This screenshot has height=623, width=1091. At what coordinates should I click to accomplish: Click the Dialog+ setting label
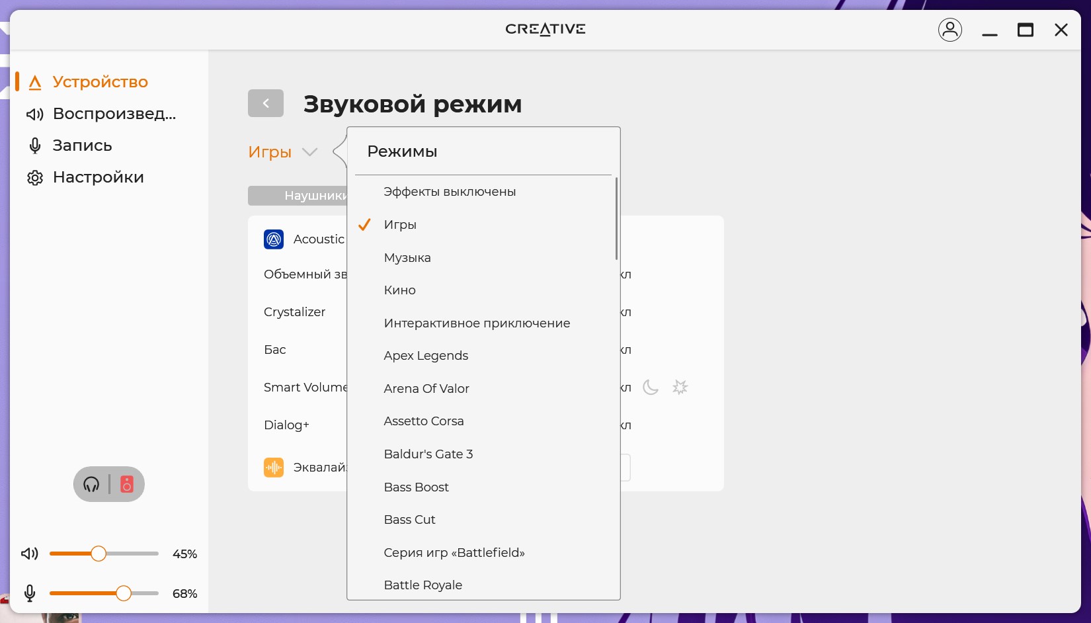click(286, 425)
